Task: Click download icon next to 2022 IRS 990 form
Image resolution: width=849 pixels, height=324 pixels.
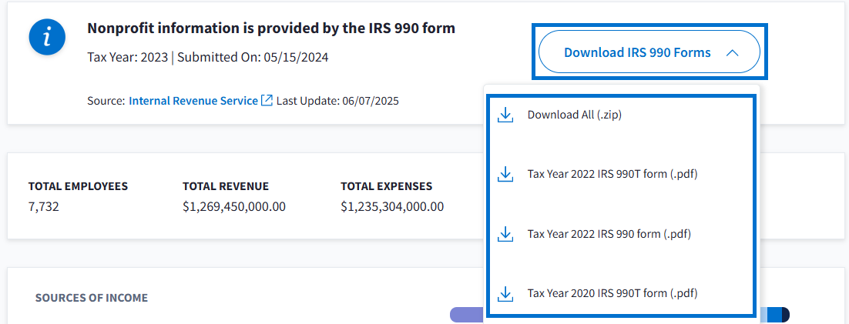Action: pos(505,234)
